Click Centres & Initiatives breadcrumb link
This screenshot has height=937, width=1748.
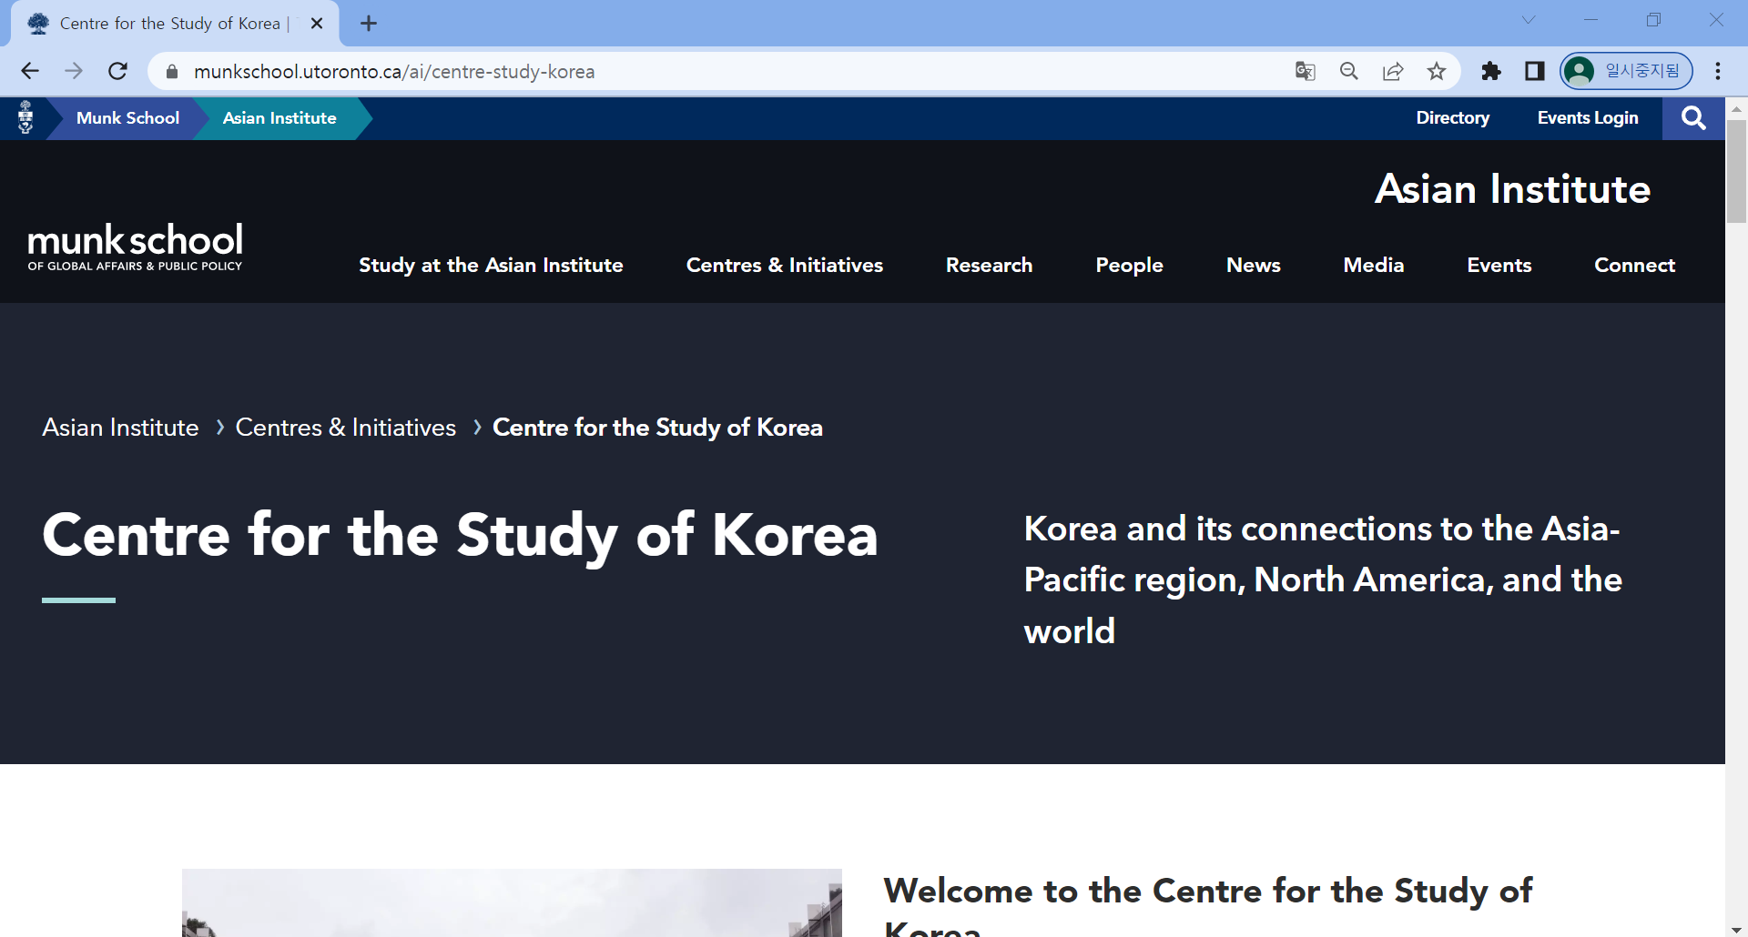click(x=346, y=428)
